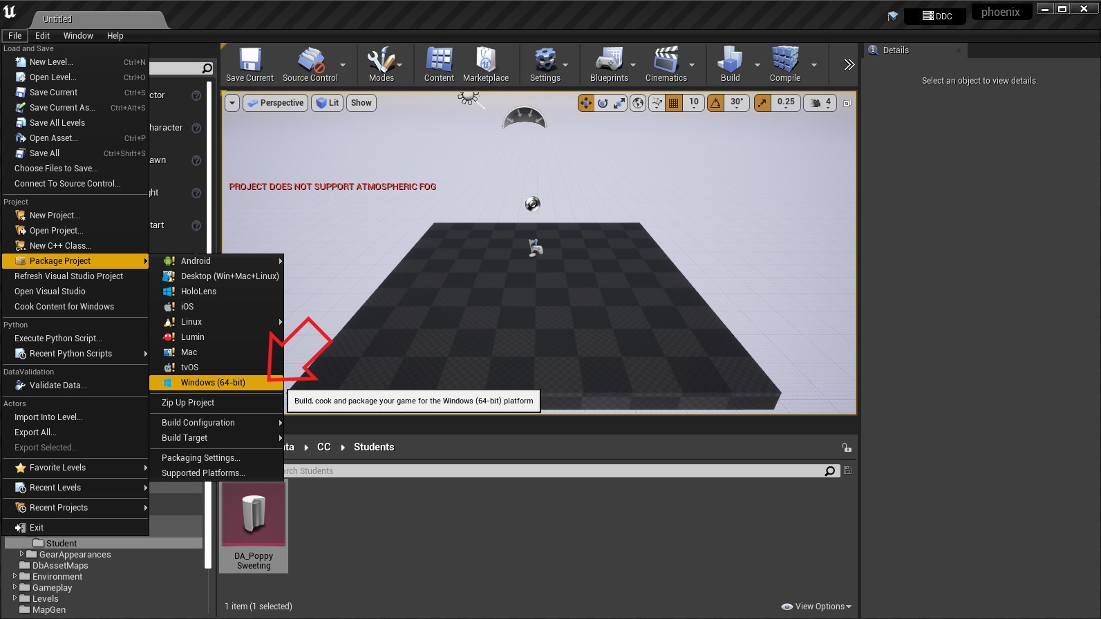Click New Level... in File menu
This screenshot has height=619, width=1101.
pos(75,62)
